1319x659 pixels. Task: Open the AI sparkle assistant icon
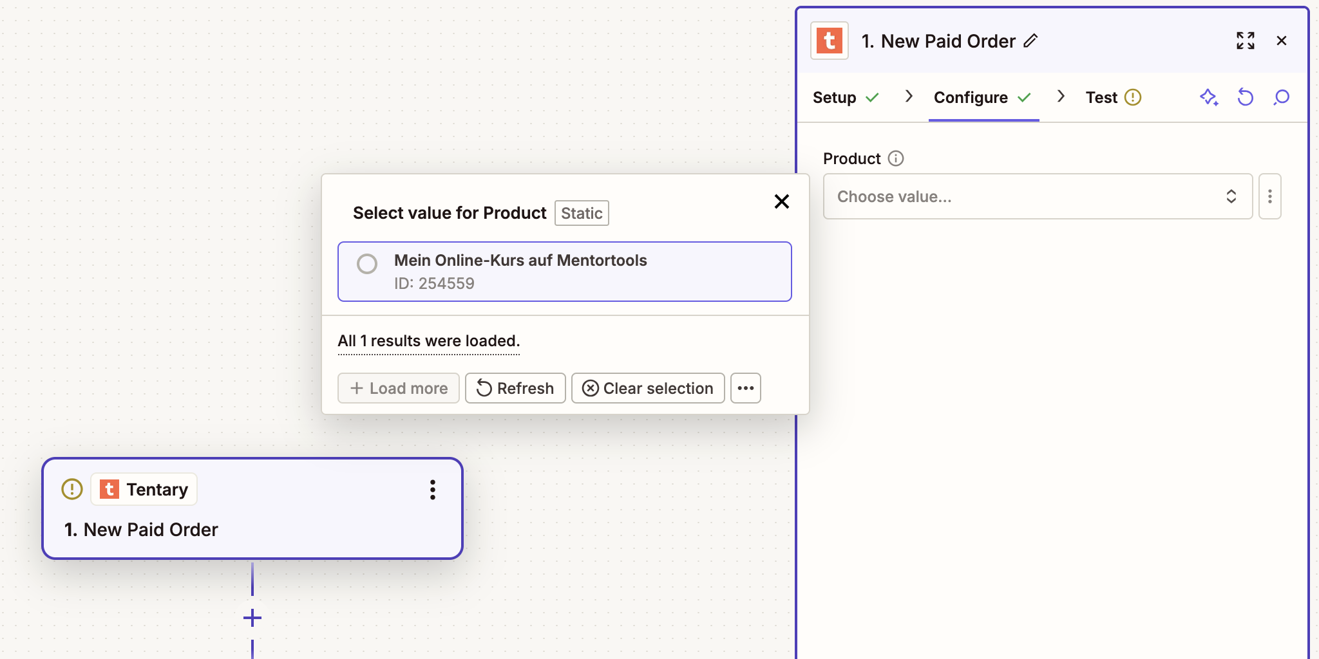[1209, 97]
